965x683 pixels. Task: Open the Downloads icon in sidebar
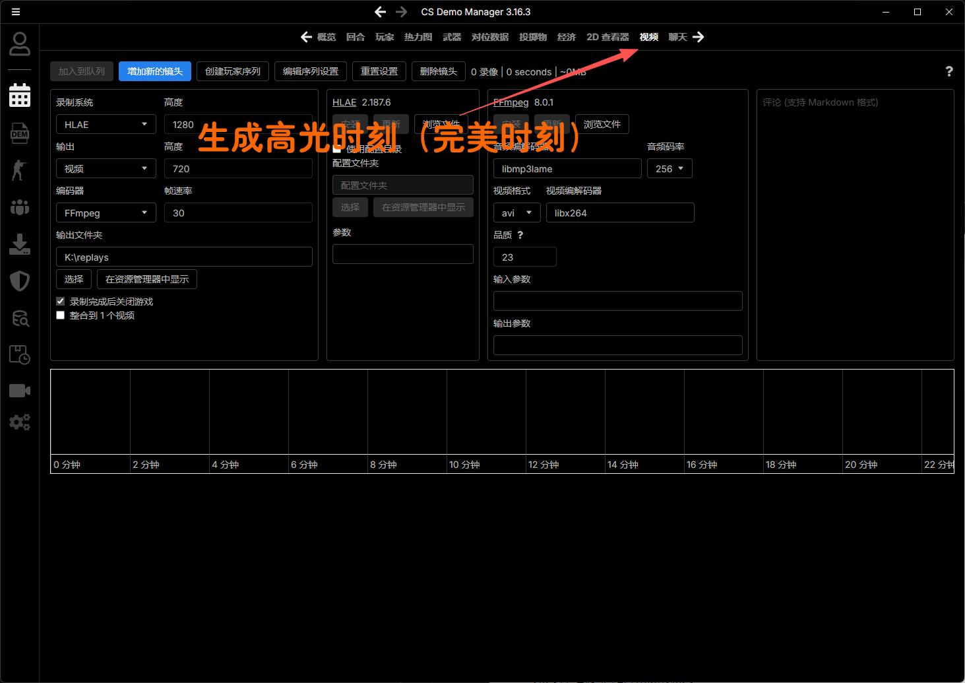[20, 244]
